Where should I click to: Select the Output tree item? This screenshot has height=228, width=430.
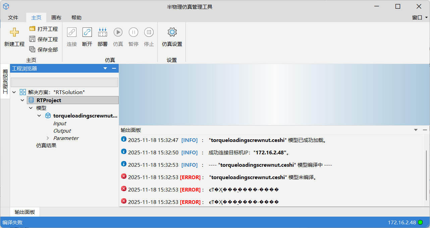point(62,131)
